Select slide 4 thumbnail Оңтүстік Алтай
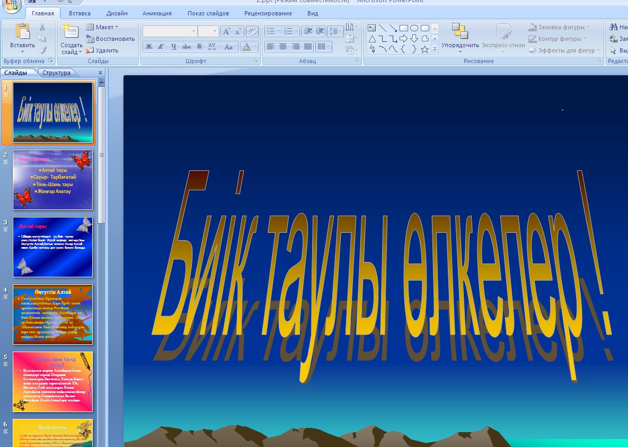 [x=52, y=314]
